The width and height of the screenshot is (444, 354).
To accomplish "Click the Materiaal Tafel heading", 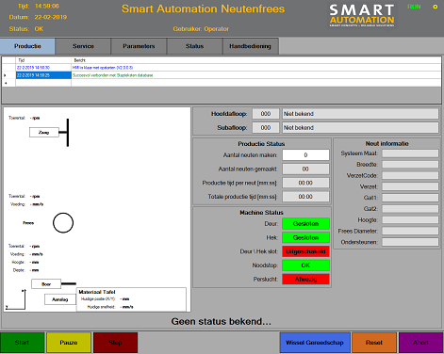I will click(x=97, y=292).
